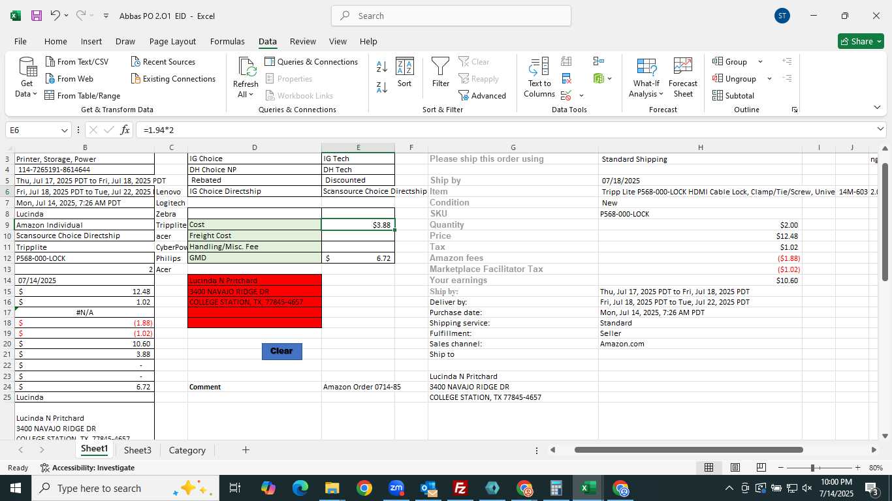Open Advanced filter options
892x501 pixels.
[482, 96]
